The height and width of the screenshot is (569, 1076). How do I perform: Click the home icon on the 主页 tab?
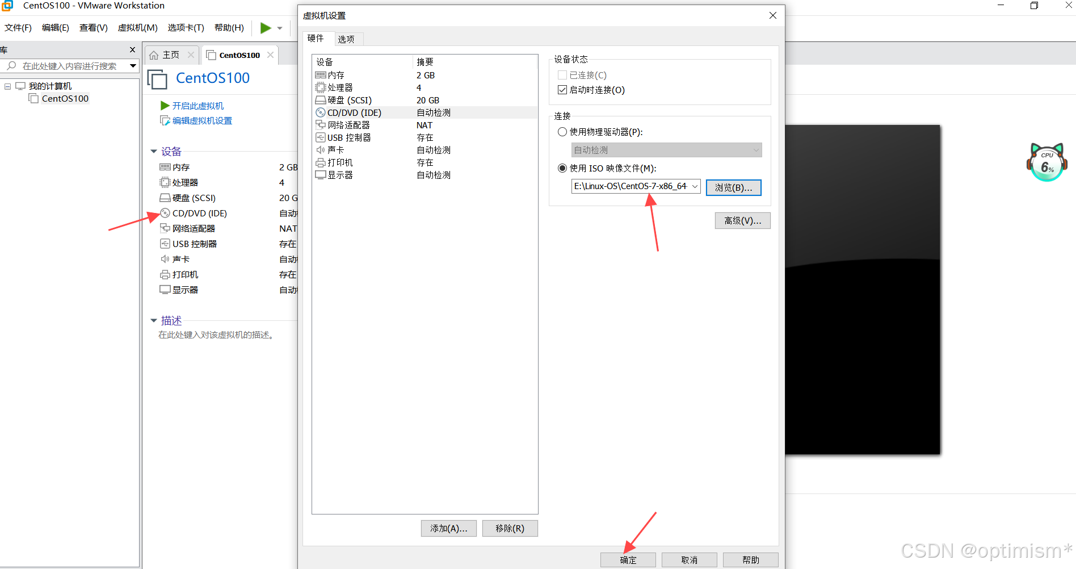tap(154, 55)
